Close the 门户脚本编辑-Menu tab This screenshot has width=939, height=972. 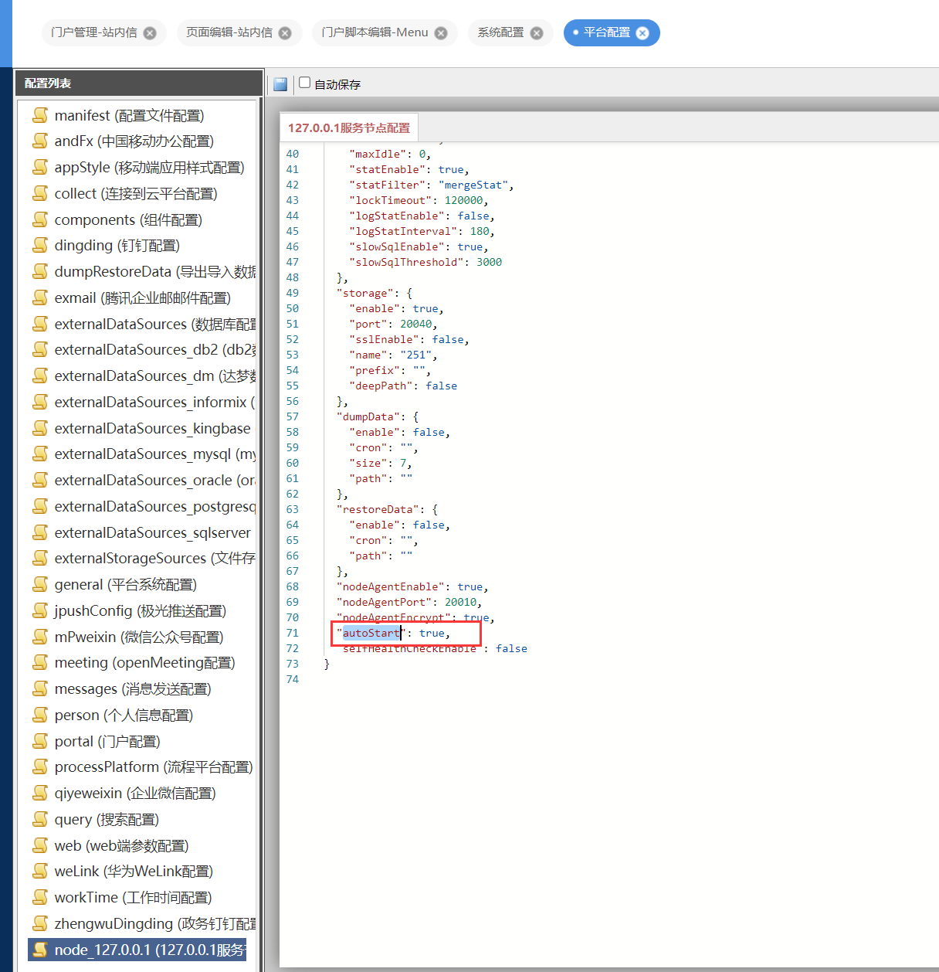pos(441,33)
